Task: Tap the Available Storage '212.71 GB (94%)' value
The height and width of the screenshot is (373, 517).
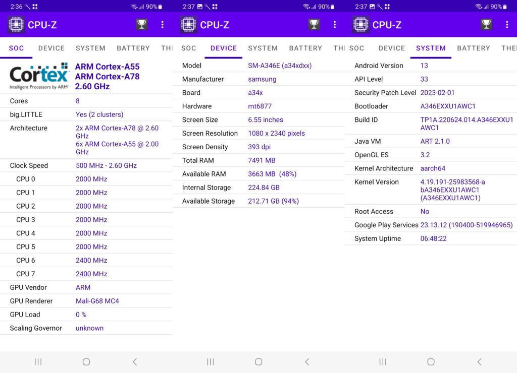Action: point(273,201)
